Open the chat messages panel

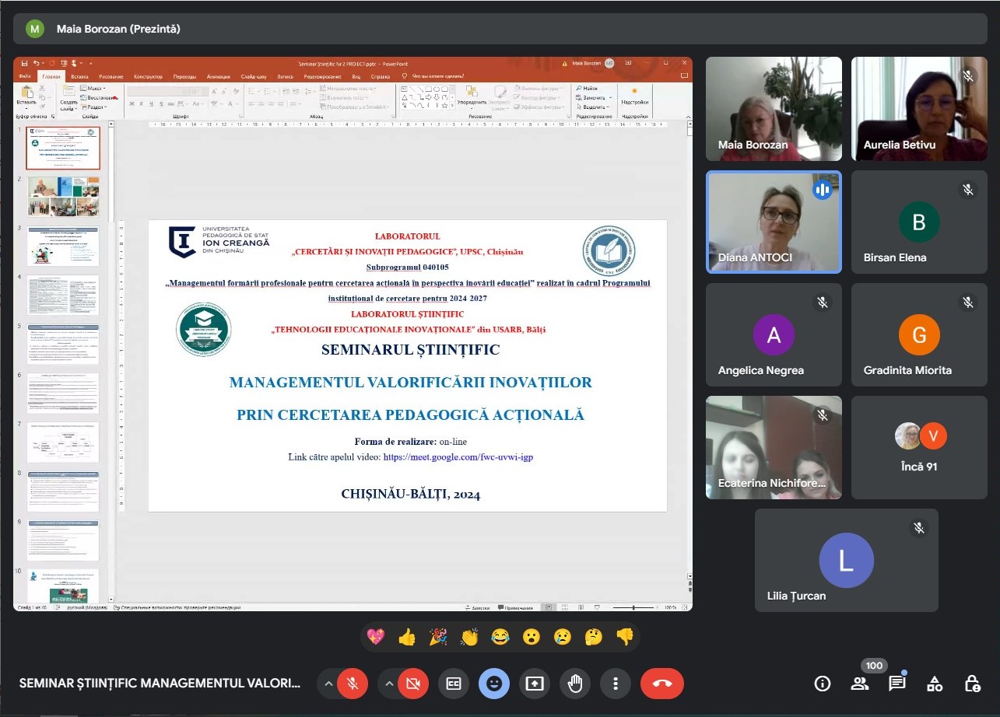[897, 684]
